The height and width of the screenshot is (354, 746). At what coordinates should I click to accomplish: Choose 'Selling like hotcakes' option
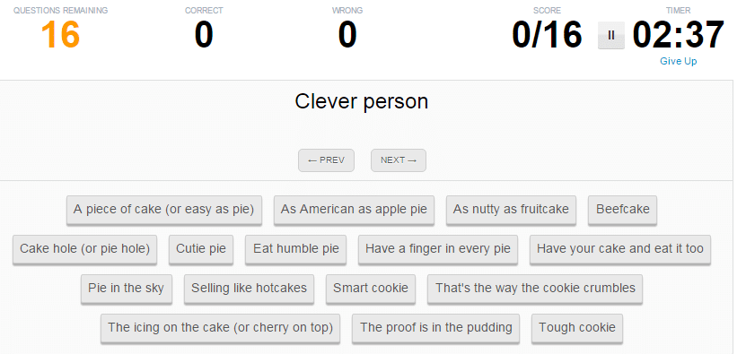[249, 288]
